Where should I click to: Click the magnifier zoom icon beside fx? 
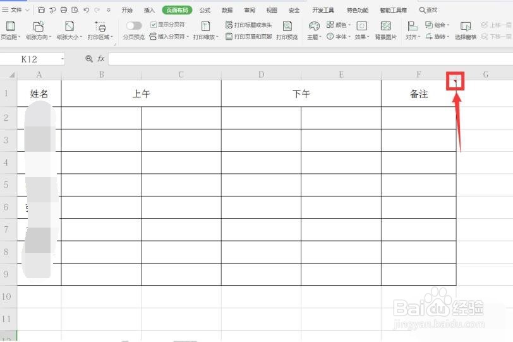point(88,59)
